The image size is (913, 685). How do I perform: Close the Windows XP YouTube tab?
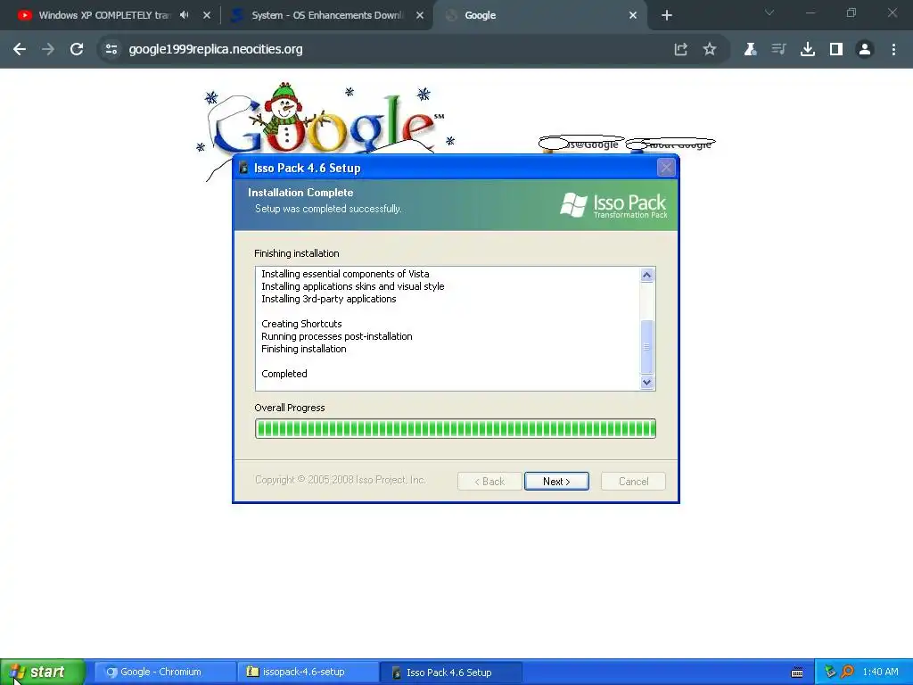pyautogui.click(x=207, y=15)
